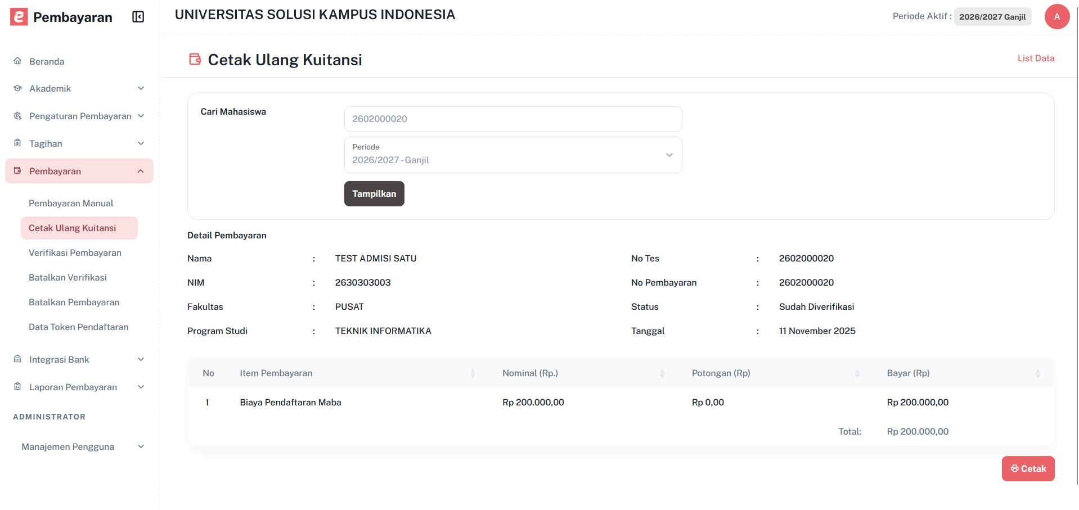1079x510 pixels.
Task: Click the Integrasi Bank building icon
Action: (x=17, y=359)
